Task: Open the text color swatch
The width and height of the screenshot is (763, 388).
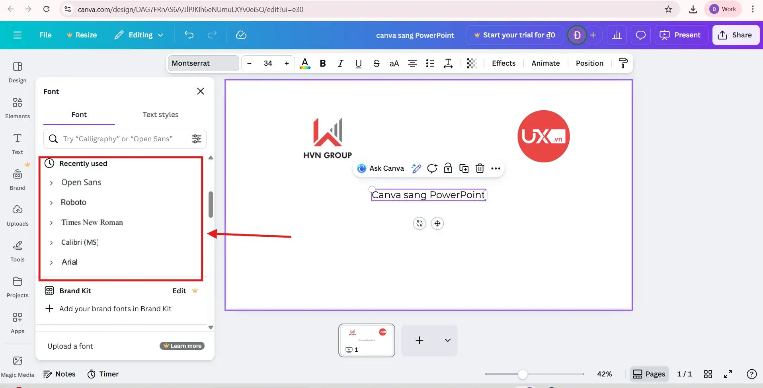Action: 305,63
